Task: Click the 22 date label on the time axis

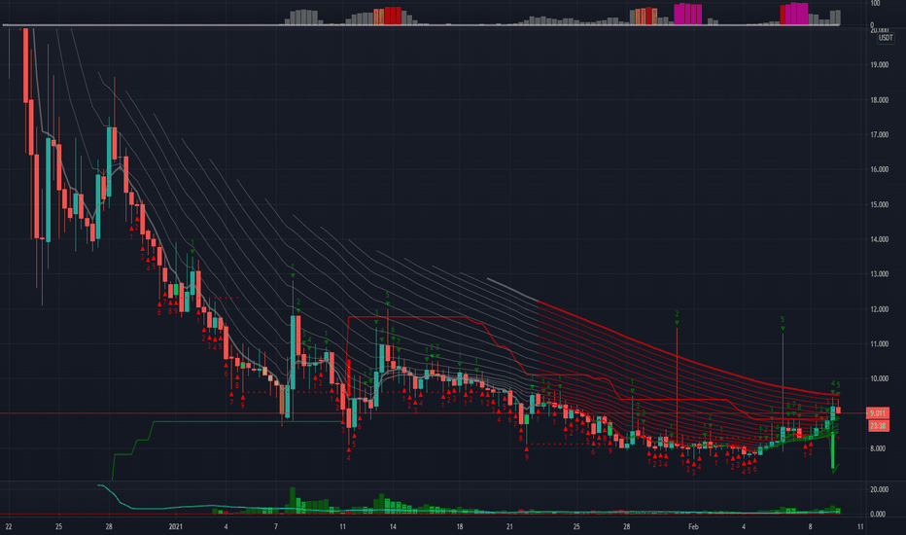Action: (8, 526)
